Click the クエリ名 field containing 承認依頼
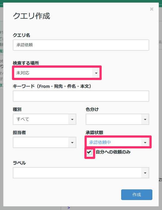 tap(81, 45)
